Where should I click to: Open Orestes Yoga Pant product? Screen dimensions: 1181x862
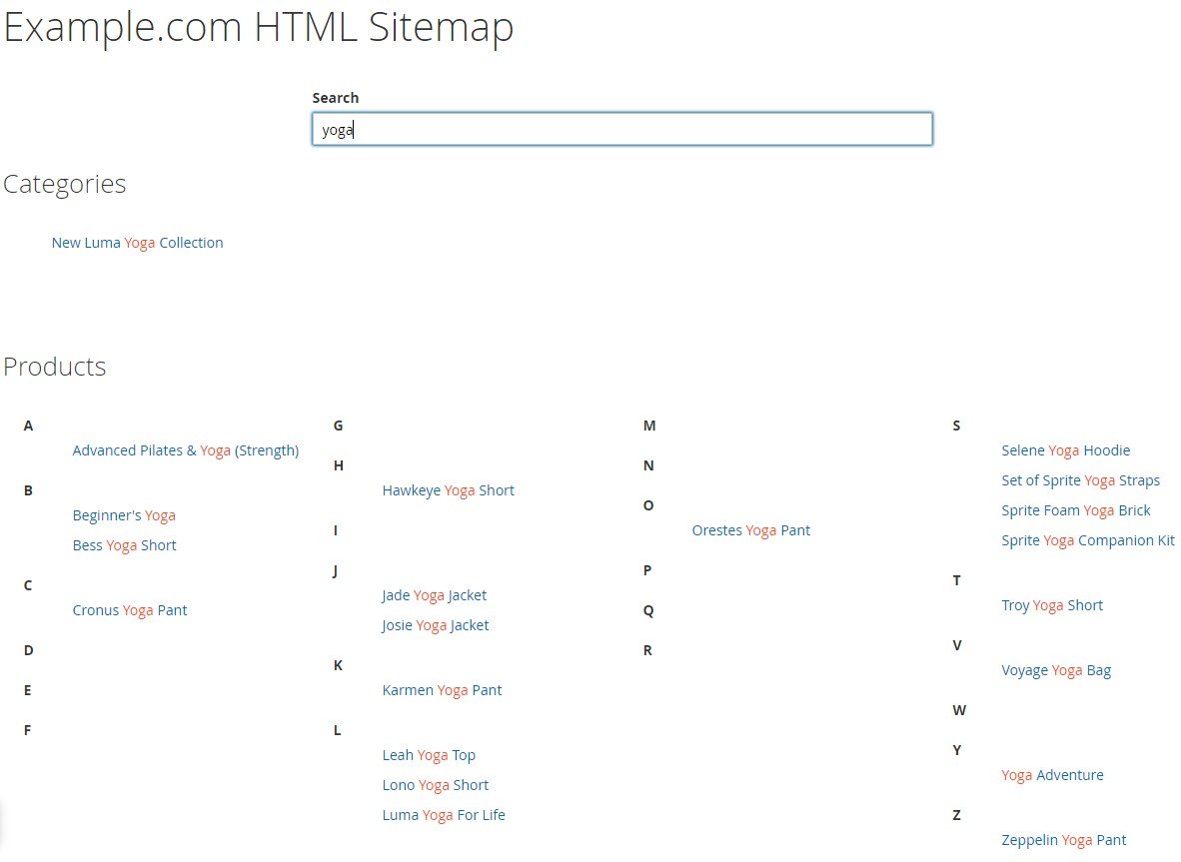coord(751,530)
